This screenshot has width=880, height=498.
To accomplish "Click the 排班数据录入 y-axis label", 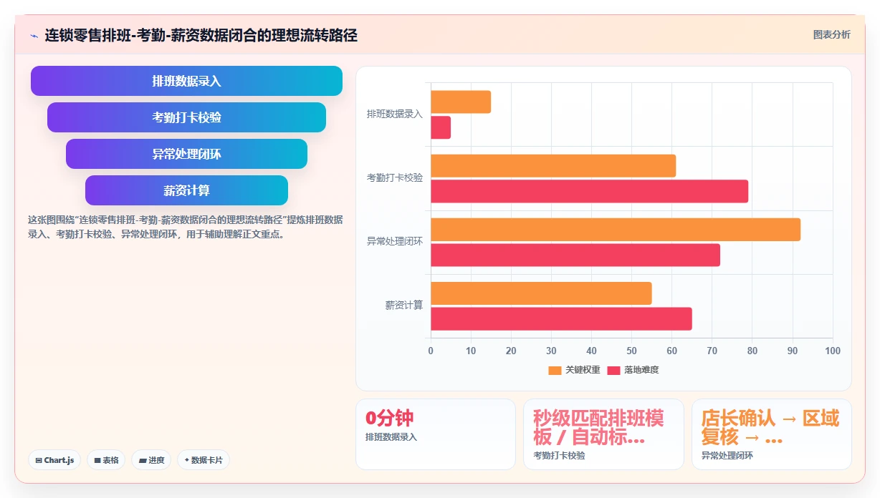I will [395, 114].
